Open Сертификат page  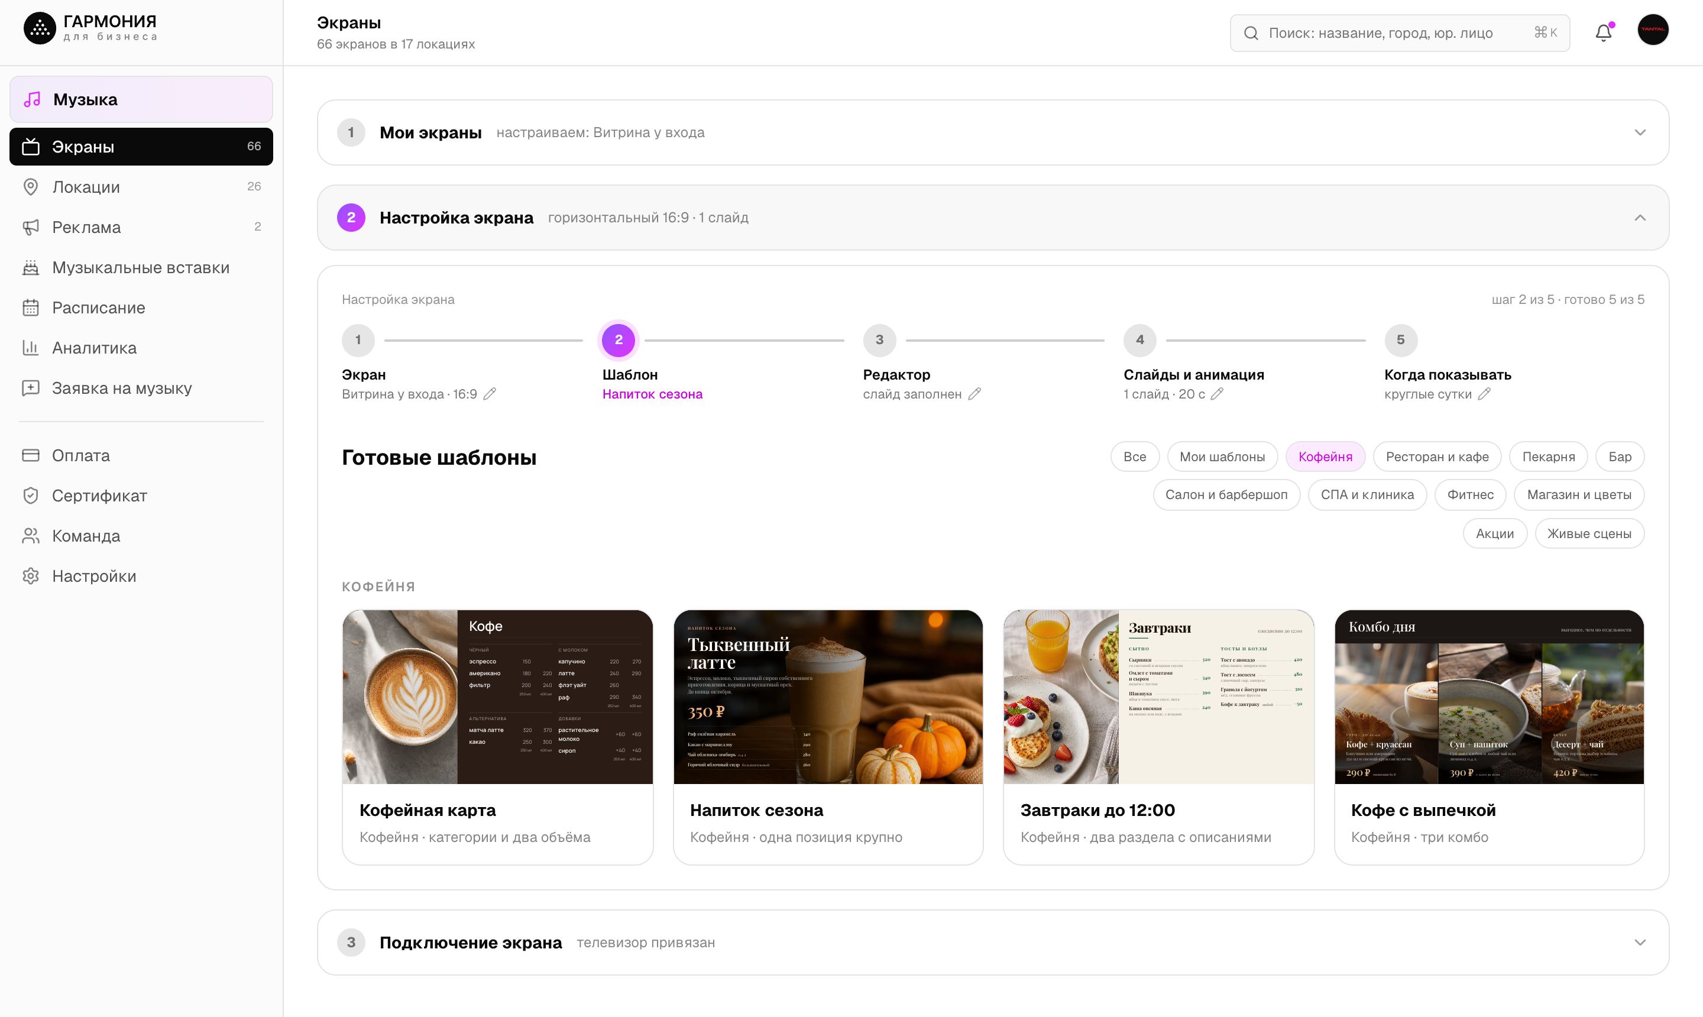[141, 495]
